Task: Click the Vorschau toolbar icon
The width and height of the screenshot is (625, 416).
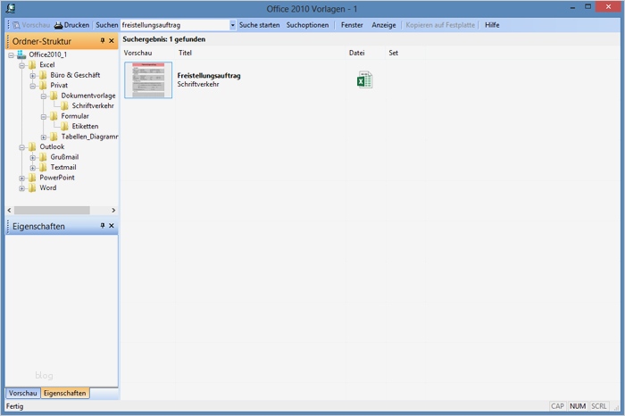Action: tap(16, 25)
